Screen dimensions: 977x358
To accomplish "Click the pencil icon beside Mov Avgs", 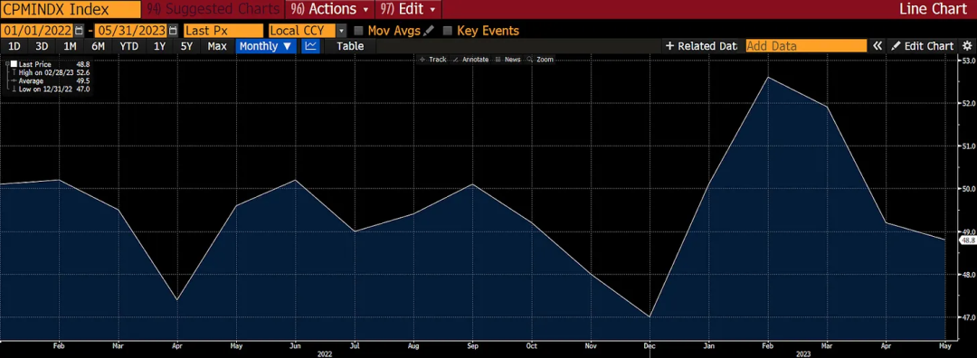I will [429, 31].
